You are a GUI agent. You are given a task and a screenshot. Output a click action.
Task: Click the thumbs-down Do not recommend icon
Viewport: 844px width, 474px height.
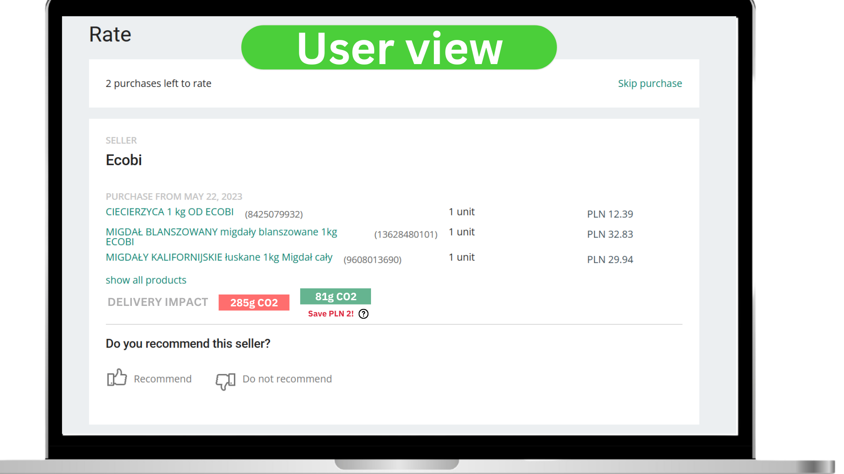point(226,381)
